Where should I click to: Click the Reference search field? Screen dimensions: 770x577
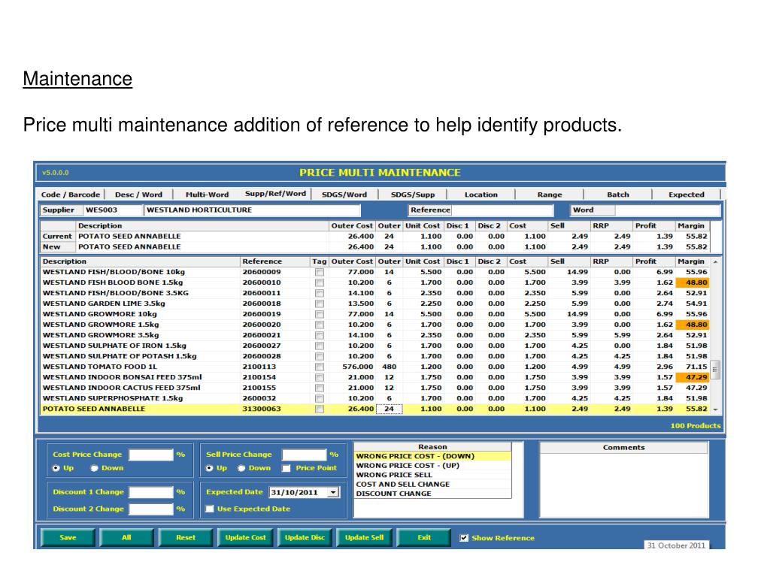point(502,210)
